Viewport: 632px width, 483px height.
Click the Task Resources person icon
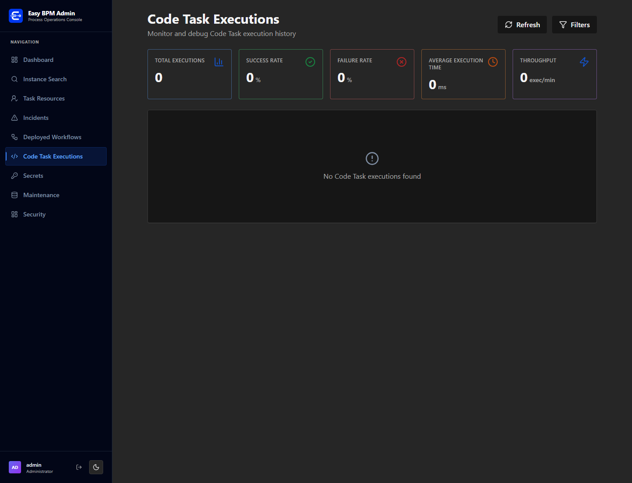coord(14,98)
